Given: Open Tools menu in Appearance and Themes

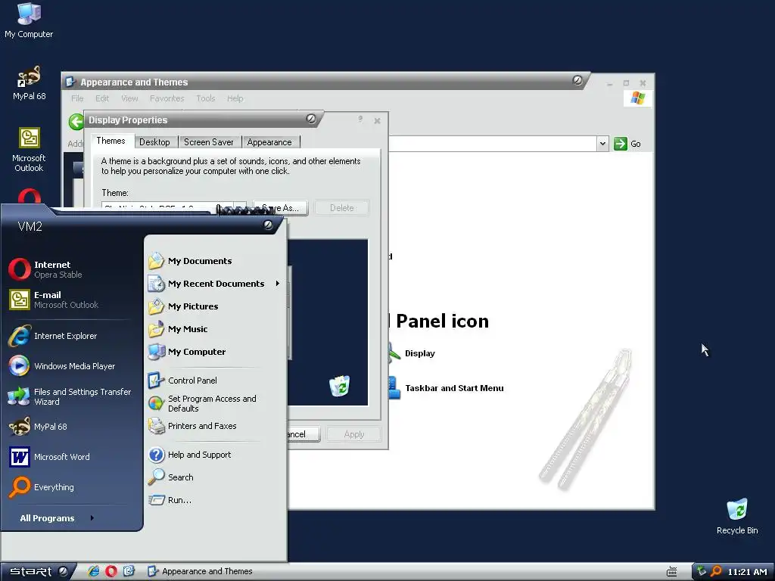Looking at the screenshot, I should pos(205,98).
